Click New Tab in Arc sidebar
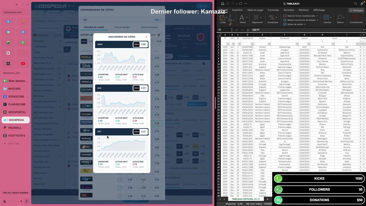The image size is (366, 206). (13, 144)
